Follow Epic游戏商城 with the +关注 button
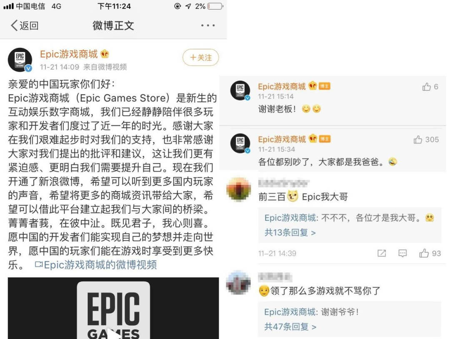450x339 pixels. point(200,57)
